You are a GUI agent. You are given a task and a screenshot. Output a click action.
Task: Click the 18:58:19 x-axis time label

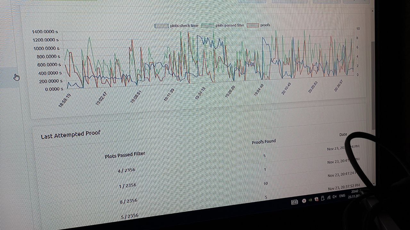pos(65,100)
